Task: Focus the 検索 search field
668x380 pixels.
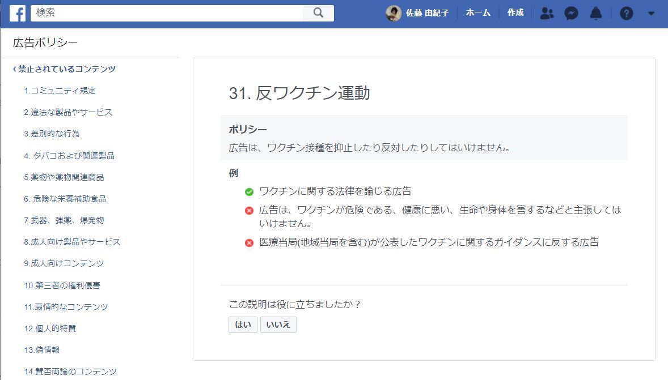Action: (x=167, y=13)
